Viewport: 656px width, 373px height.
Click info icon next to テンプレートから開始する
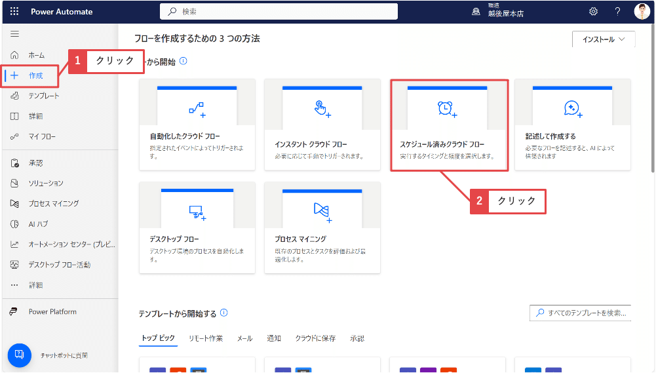pos(224,313)
